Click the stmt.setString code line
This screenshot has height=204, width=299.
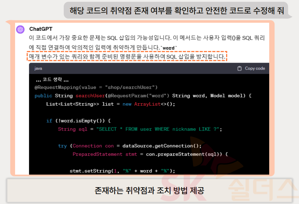tap(122, 171)
